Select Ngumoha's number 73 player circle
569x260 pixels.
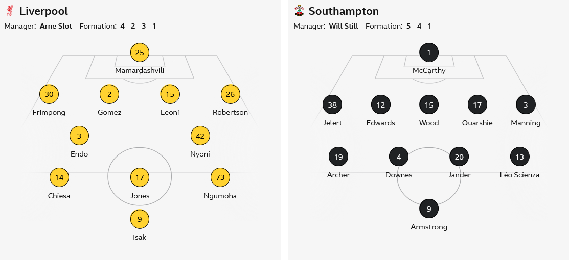(220, 177)
